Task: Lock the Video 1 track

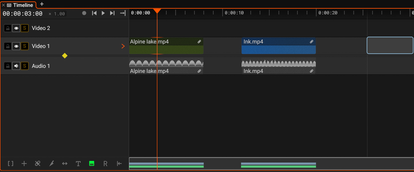Action: pyautogui.click(x=8, y=46)
